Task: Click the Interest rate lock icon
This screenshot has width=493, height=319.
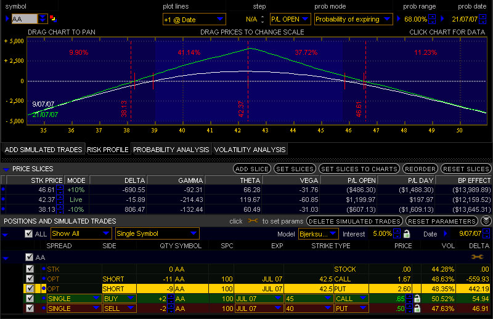Action: tap(406, 234)
